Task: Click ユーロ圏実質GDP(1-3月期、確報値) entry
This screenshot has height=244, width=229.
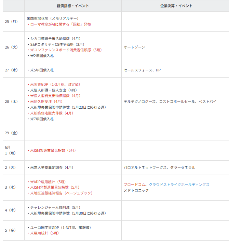Action: click(59, 228)
